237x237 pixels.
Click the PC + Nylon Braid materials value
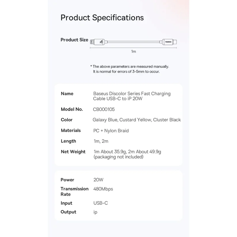[111, 131]
